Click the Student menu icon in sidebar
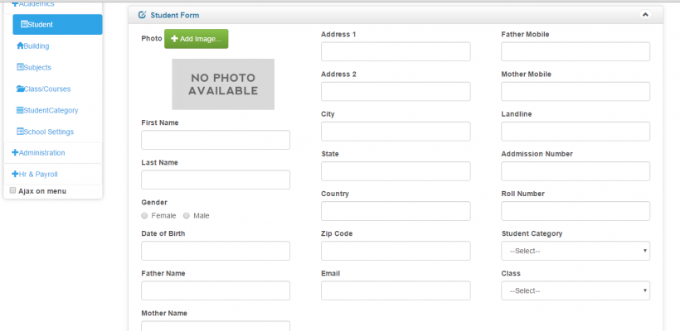The height and width of the screenshot is (331, 680). (24, 25)
